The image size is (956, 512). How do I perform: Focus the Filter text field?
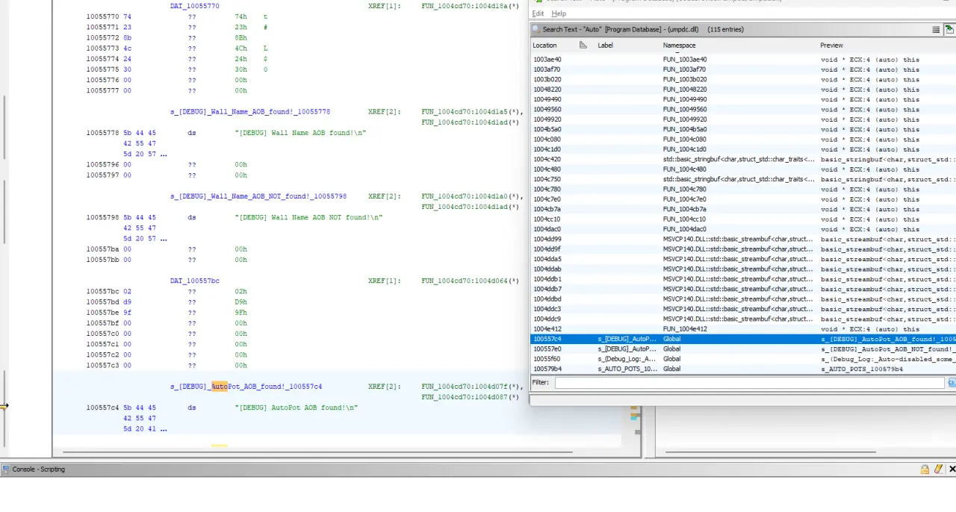[x=749, y=382]
